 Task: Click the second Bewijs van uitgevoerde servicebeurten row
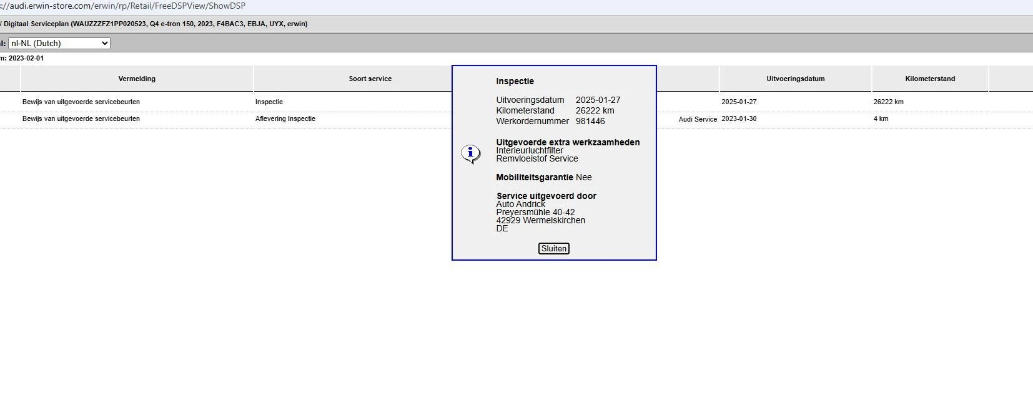click(x=81, y=118)
